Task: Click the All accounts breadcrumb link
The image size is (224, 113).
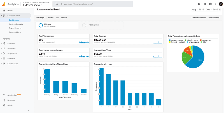Action: coord(27,2)
